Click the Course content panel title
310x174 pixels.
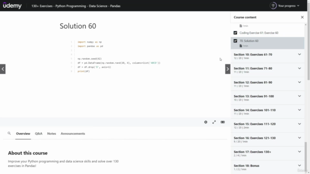[x=245, y=17]
